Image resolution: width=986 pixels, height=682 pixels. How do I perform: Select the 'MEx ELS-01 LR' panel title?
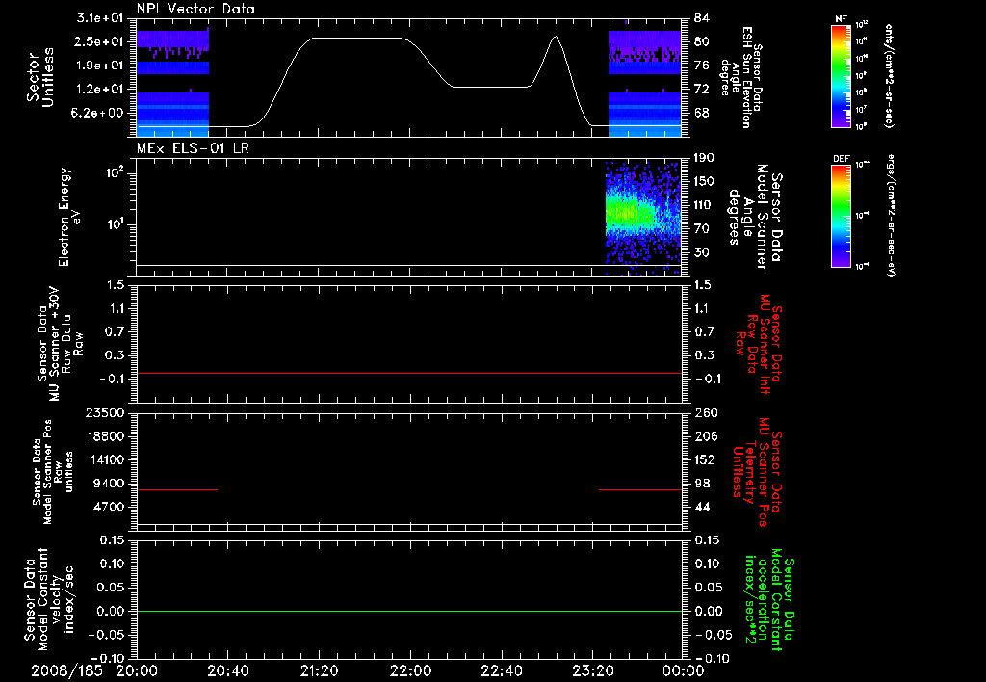pyautogui.click(x=193, y=148)
